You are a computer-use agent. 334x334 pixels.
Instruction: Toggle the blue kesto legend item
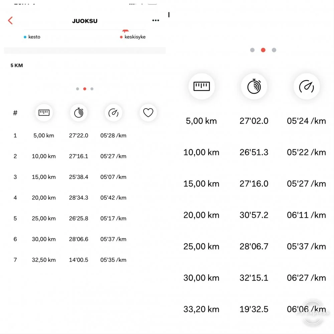click(x=32, y=37)
